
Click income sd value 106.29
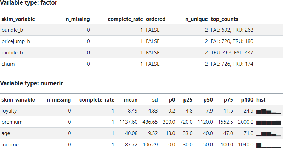(x=150, y=145)
